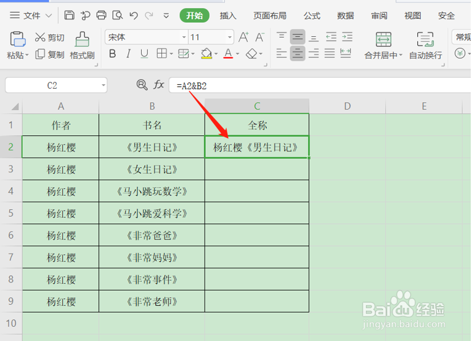472x341 pixels.
Task: Toggle align left
Action: 282,54
